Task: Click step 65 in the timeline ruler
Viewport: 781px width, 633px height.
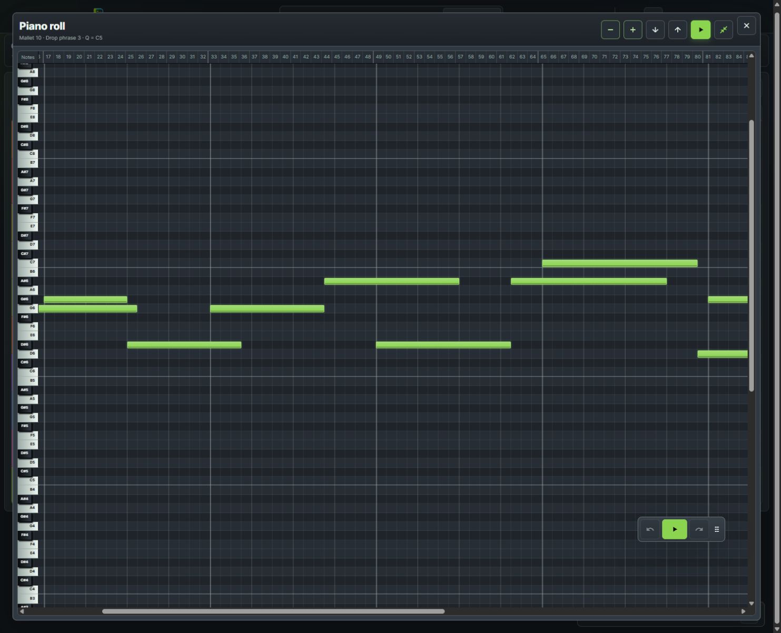Action: (x=543, y=57)
